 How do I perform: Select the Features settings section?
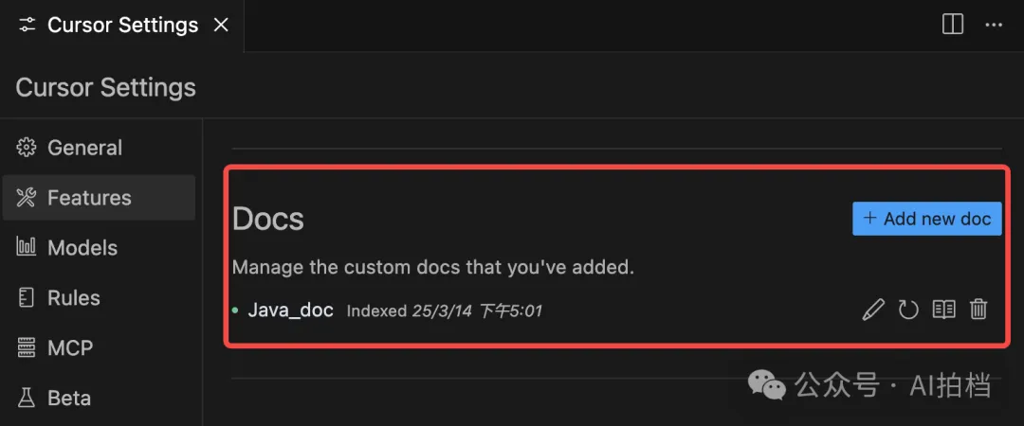99,198
